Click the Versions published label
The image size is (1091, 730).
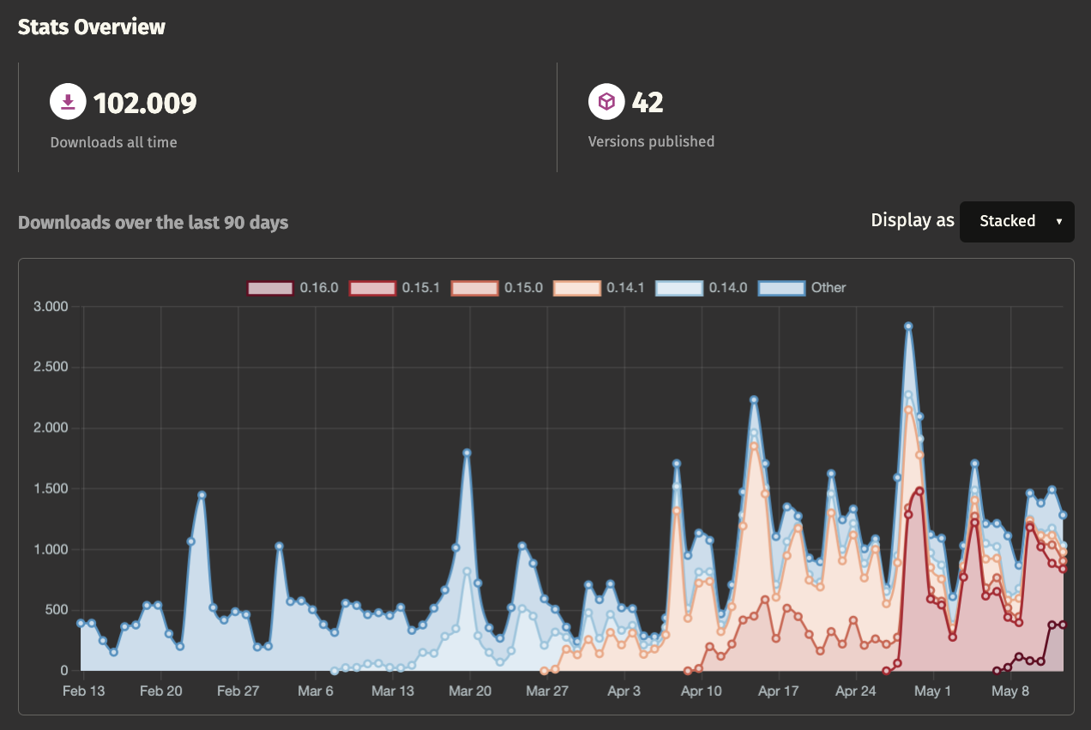coord(651,141)
